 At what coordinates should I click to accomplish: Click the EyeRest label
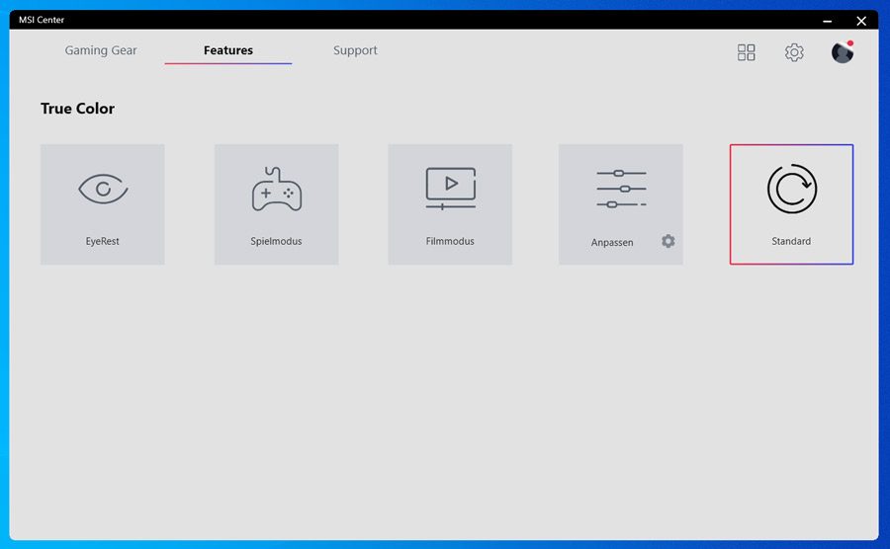(102, 241)
